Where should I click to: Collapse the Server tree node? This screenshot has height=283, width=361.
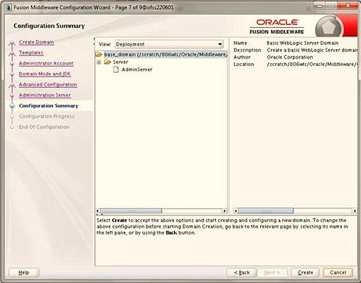99,62
